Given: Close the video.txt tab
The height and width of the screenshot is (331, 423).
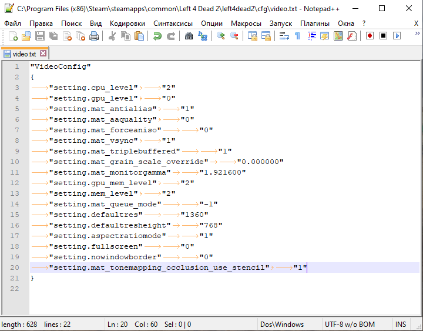Looking at the screenshot, I should (43, 53).
